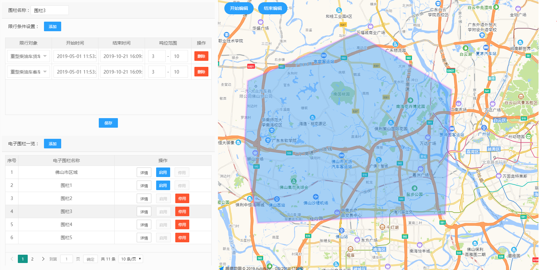The height and width of the screenshot is (270, 557).
Task: Click the blue 保存 button
Action: click(x=108, y=123)
